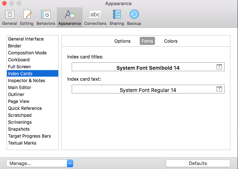
Task: Open Textual Marks appearance settings
Action: pyautogui.click(x=22, y=143)
